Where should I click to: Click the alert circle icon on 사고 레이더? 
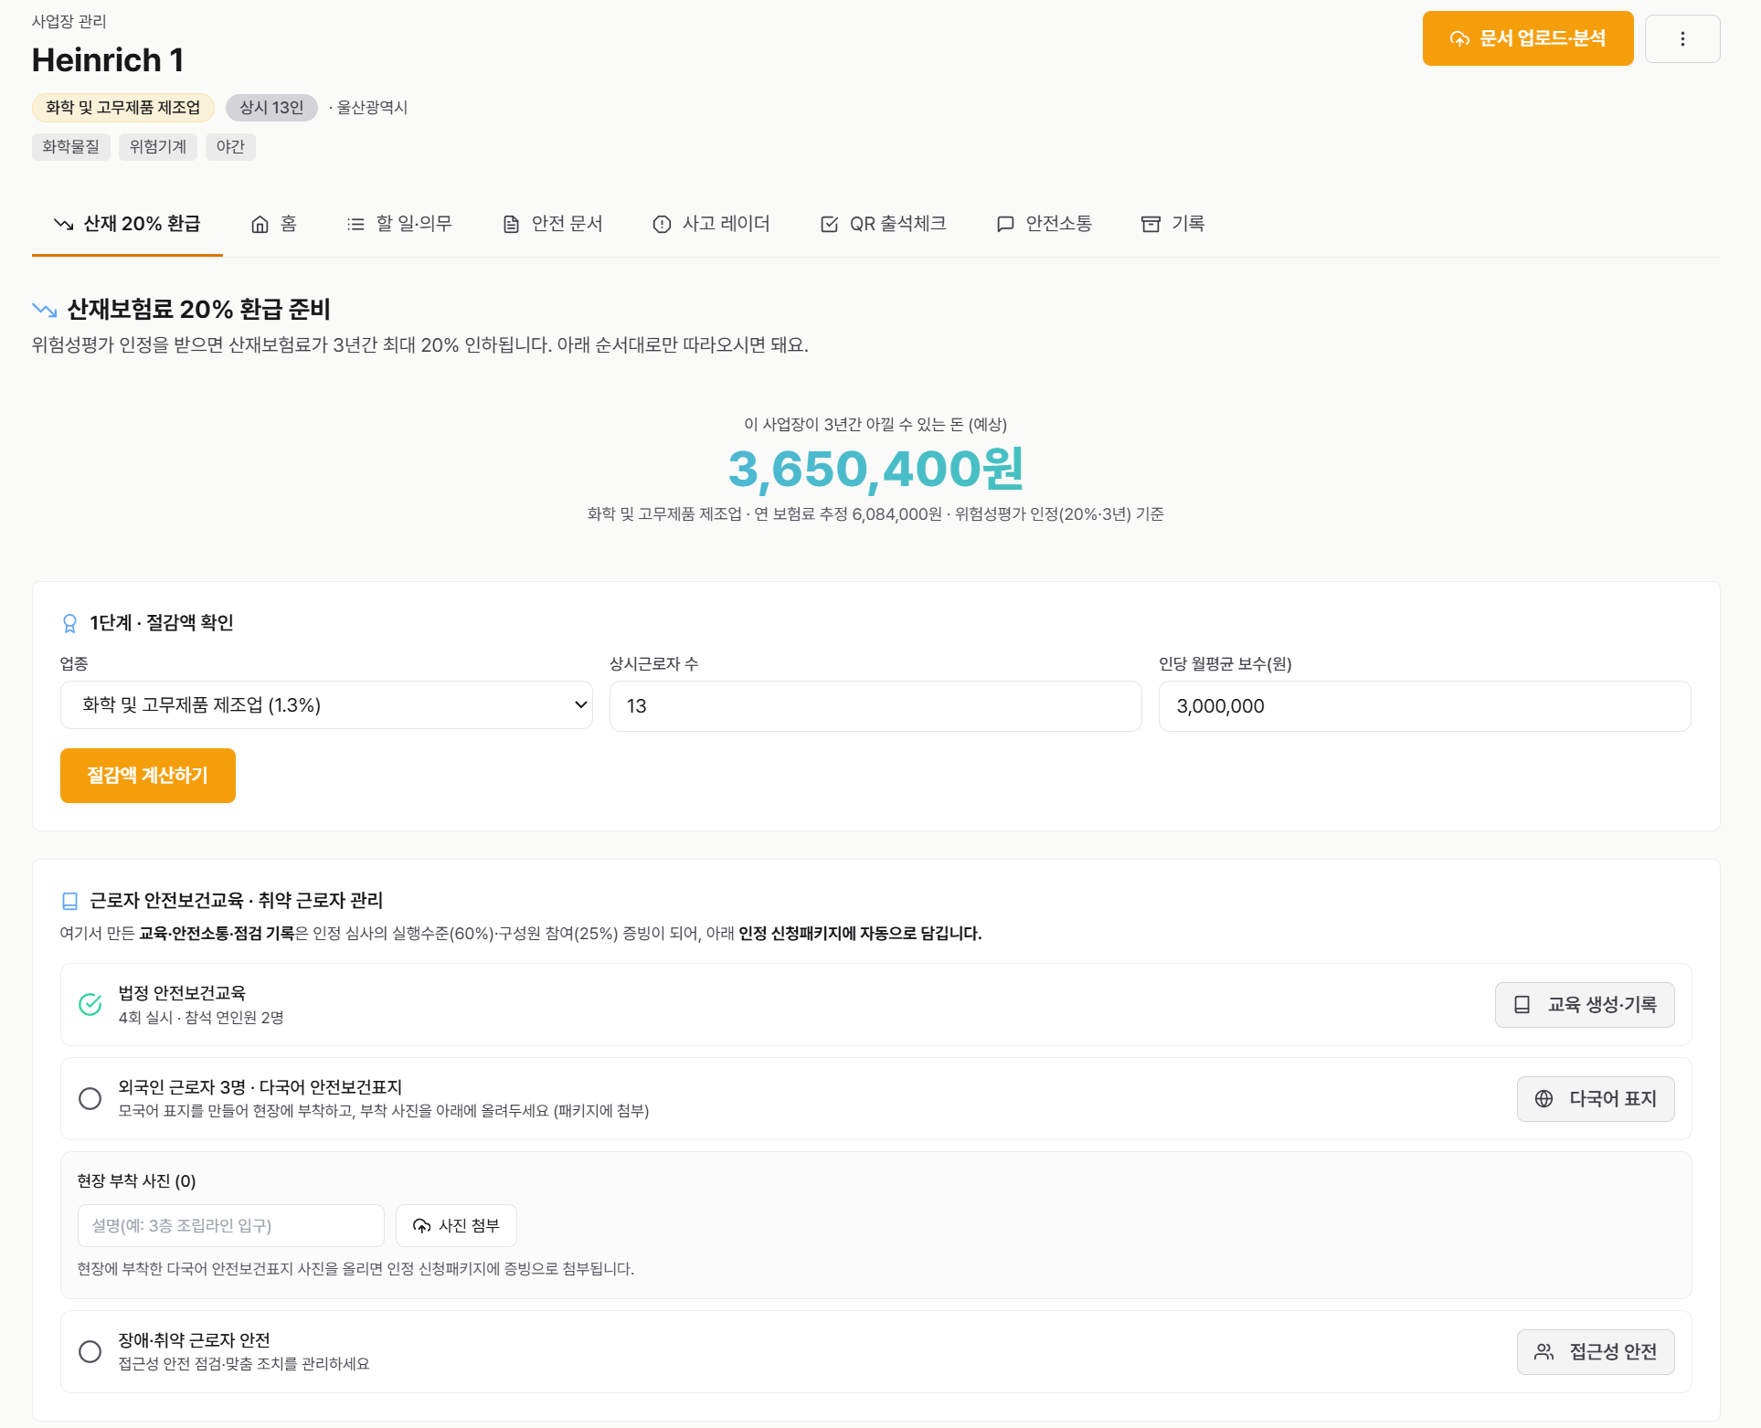pyautogui.click(x=662, y=225)
